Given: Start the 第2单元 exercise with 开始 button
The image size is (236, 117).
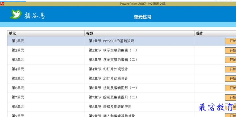Looking at the screenshot, I should pos(230,50).
